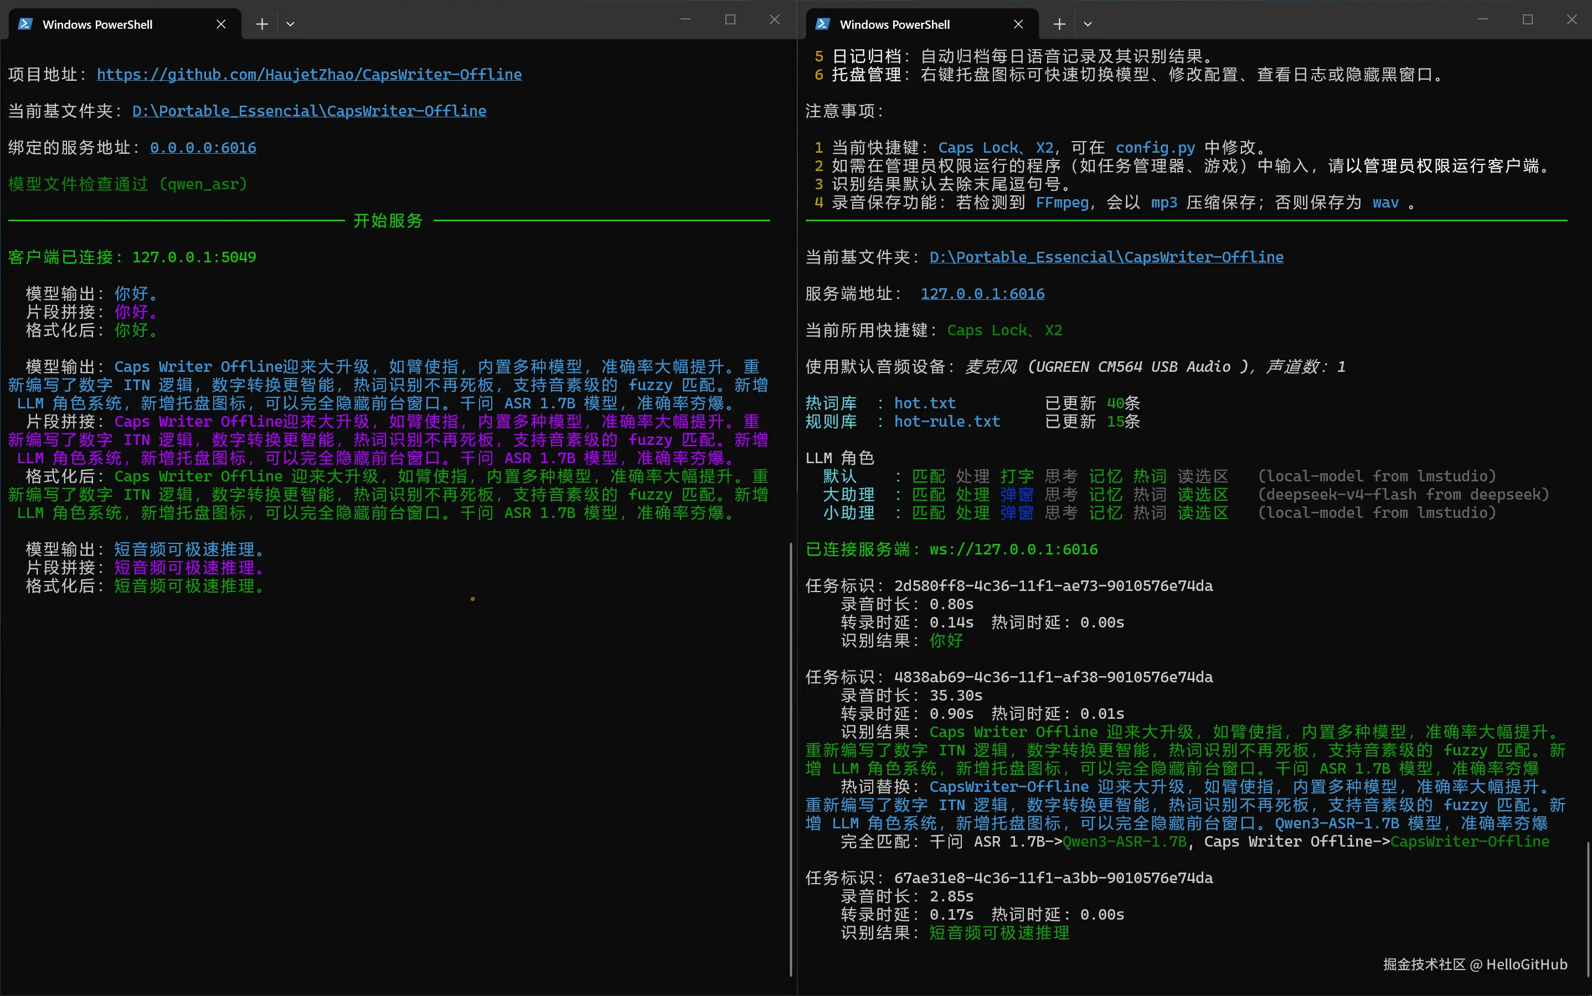1592x996 pixels.
Task: Expand profile dropdown in right window
Action: tap(1088, 24)
